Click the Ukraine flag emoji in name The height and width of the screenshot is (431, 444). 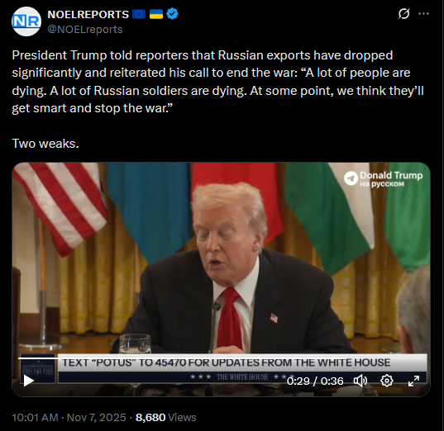tap(156, 14)
